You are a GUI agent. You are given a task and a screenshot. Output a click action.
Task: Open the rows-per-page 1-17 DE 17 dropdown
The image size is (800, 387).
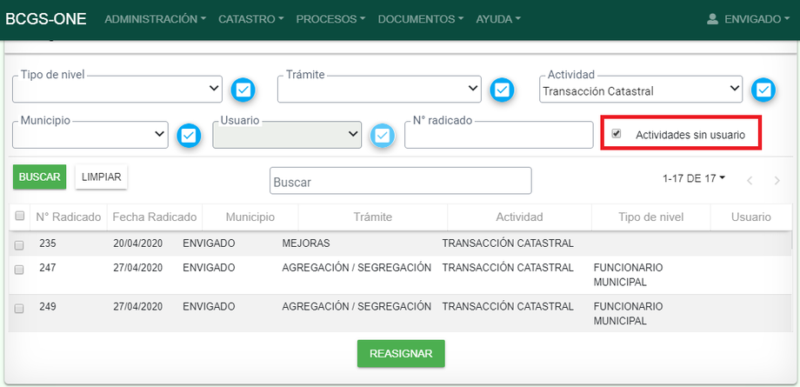[694, 178]
